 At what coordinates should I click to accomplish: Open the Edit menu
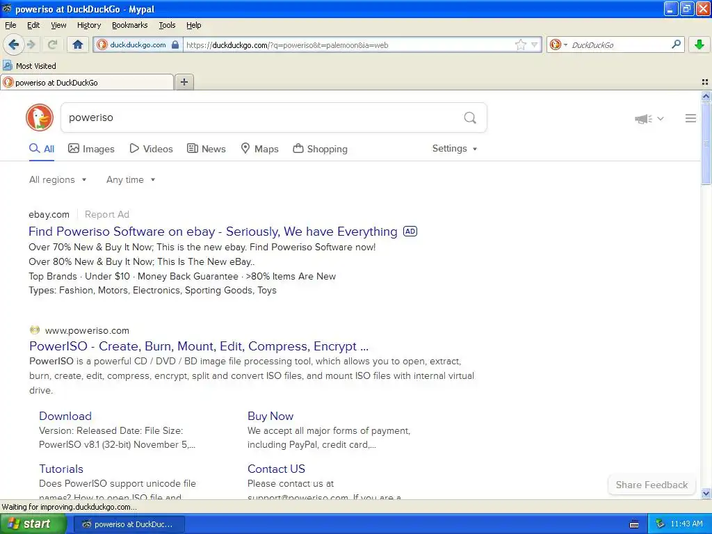click(33, 25)
